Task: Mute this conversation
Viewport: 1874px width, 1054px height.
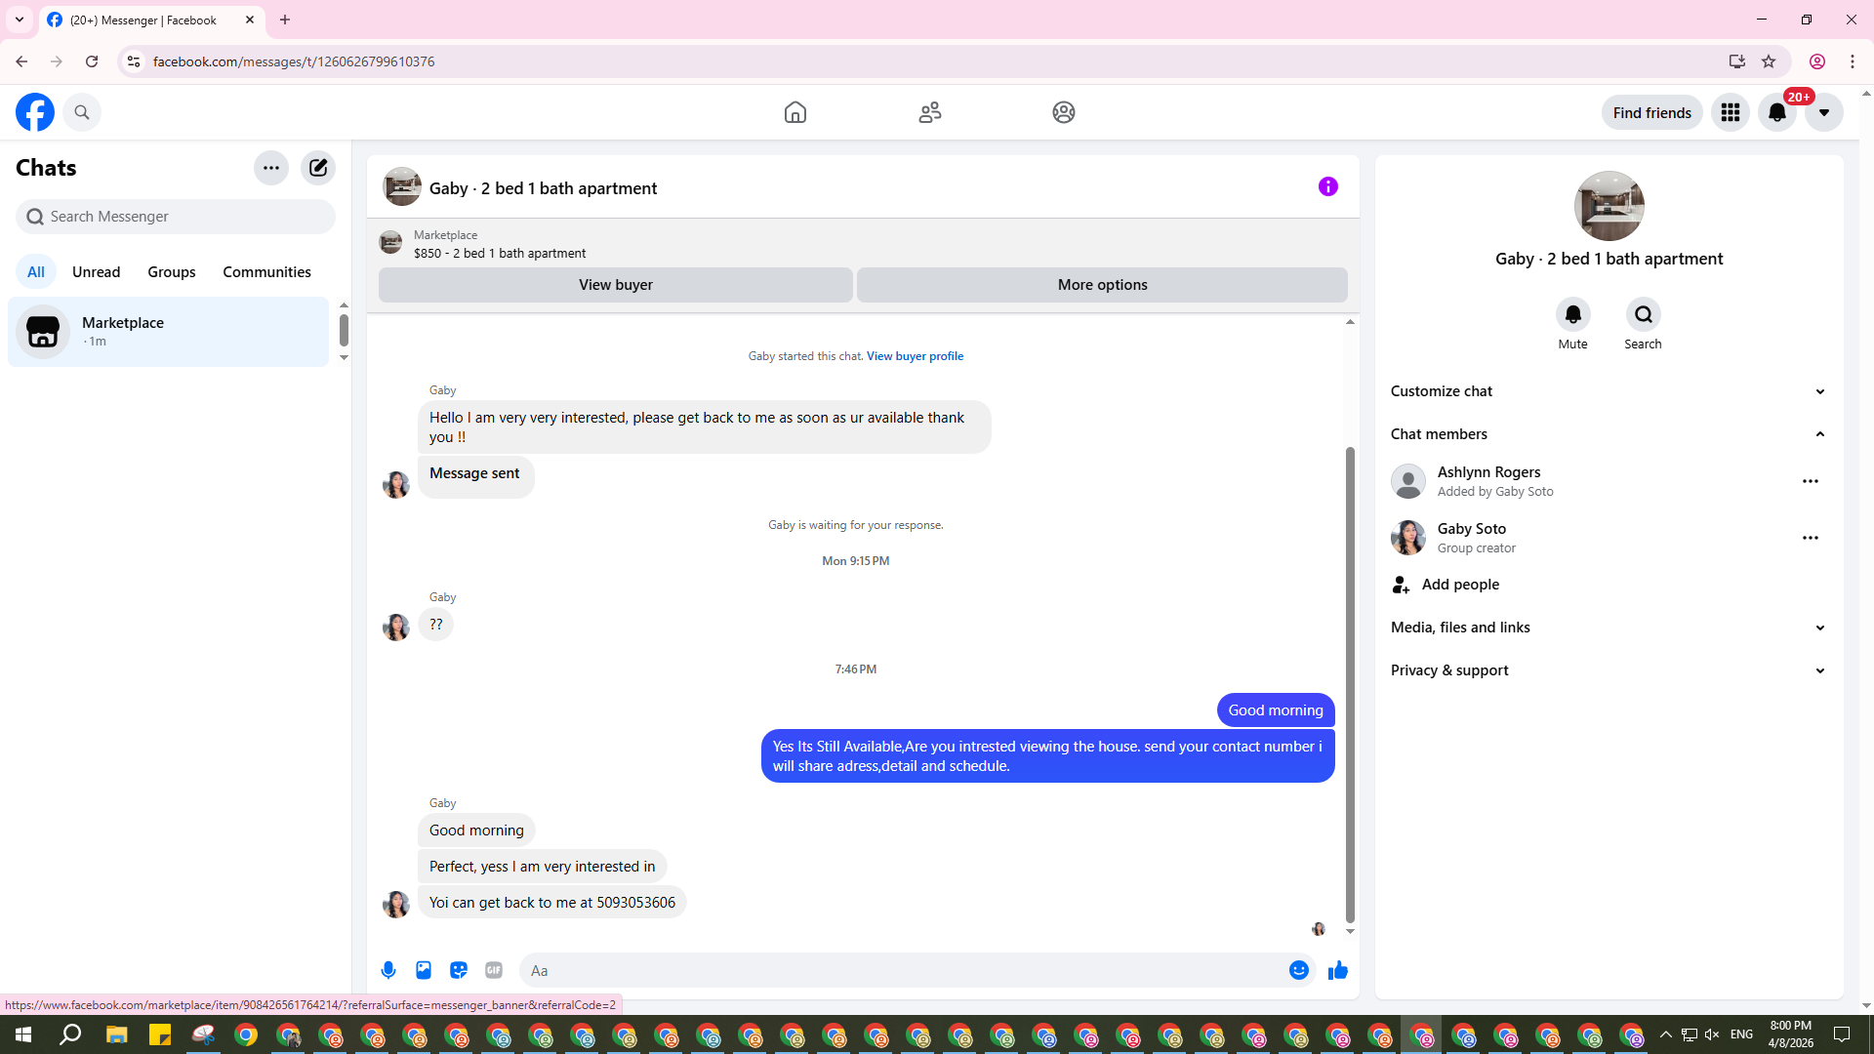Action: click(1572, 315)
